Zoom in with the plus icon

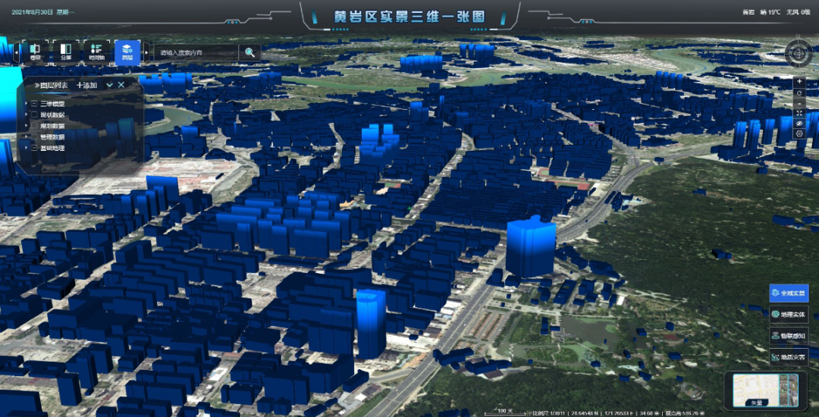tap(799, 81)
